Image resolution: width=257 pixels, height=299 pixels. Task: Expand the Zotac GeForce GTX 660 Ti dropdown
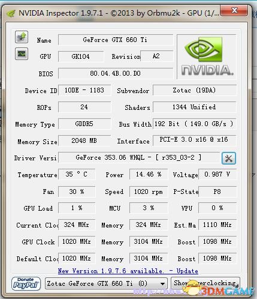[106, 283]
